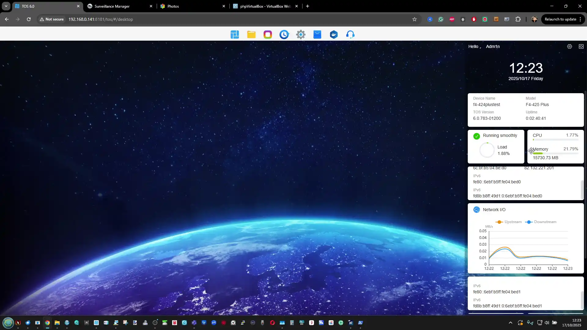Switch to phpVirtualBox tab
Screen dimensions: 587x330
(263, 6)
